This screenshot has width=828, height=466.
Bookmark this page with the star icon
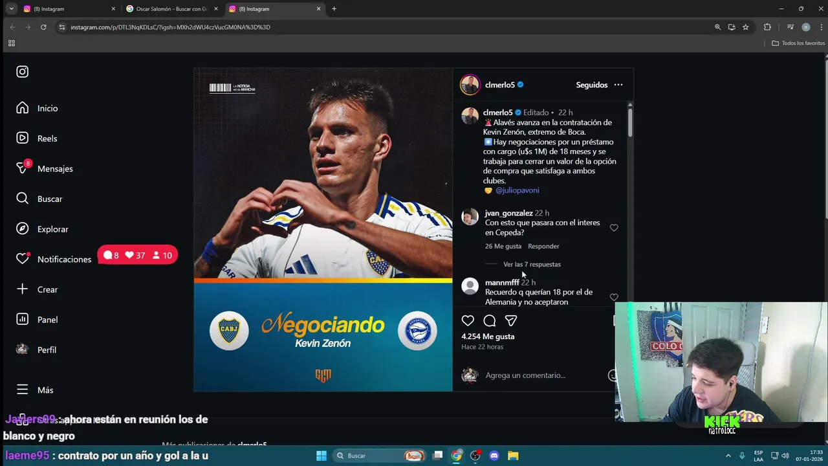click(745, 27)
